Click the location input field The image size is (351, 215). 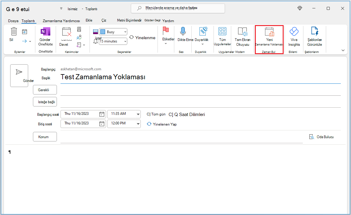point(181,137)
